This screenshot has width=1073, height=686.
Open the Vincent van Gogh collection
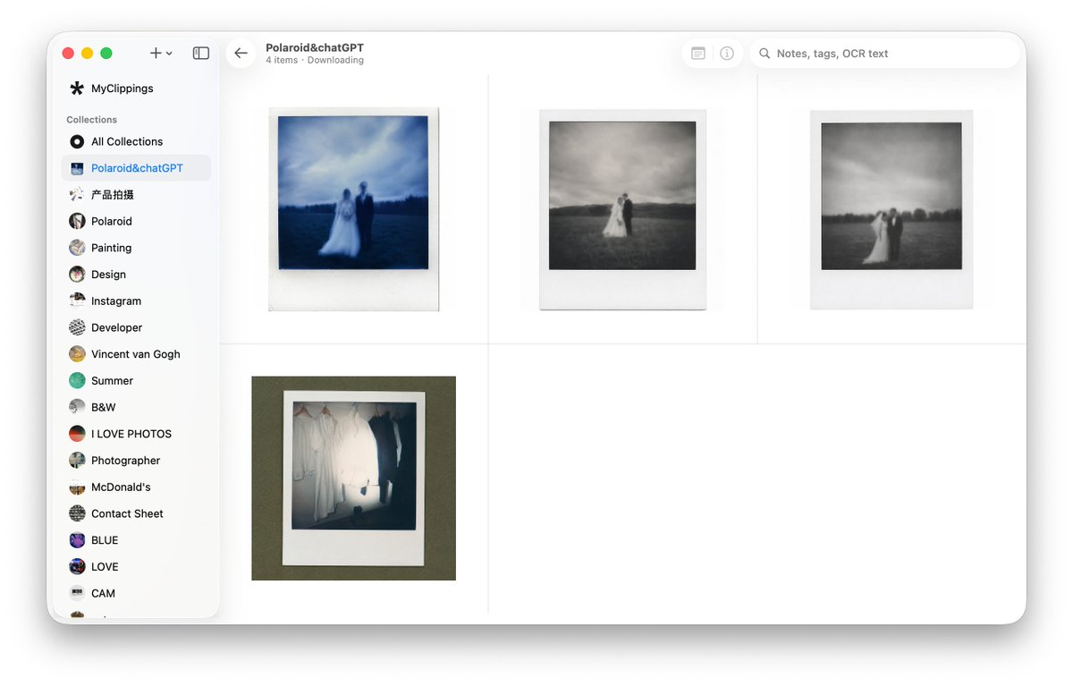[x=136, y=354]
